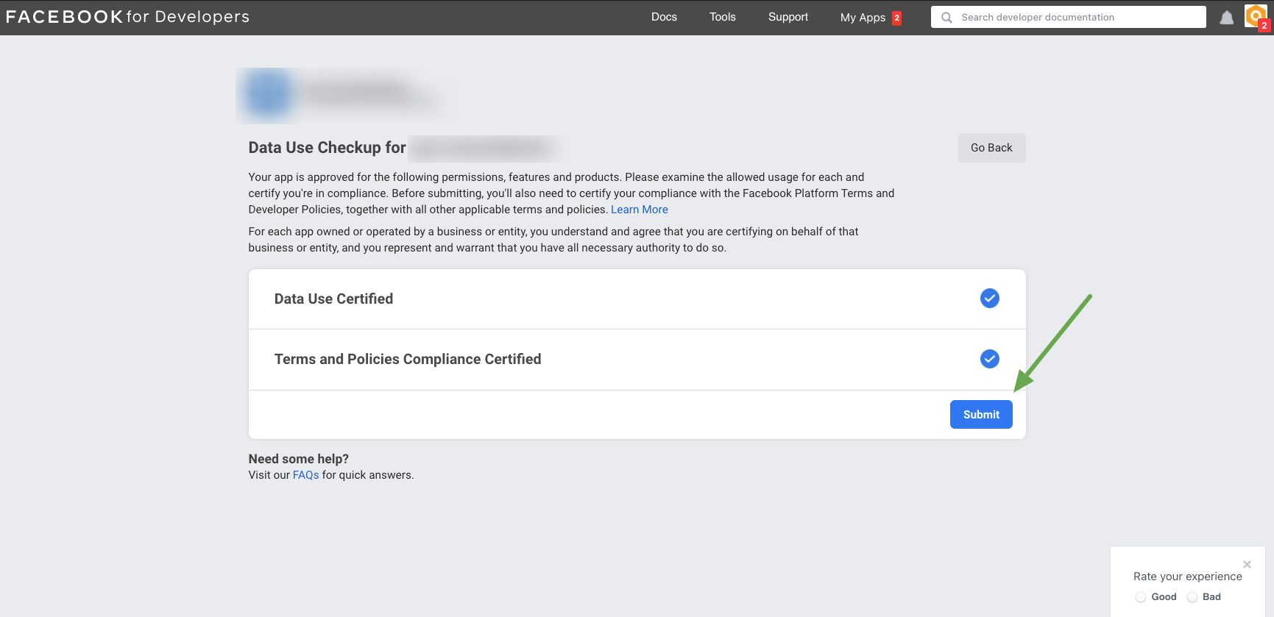Click the Rate your experience text
This screenshot has width=1274, height=617.
pos(1187,577)
